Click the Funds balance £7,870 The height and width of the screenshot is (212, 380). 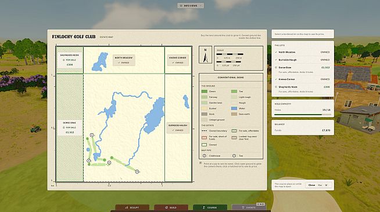(326, 130)
